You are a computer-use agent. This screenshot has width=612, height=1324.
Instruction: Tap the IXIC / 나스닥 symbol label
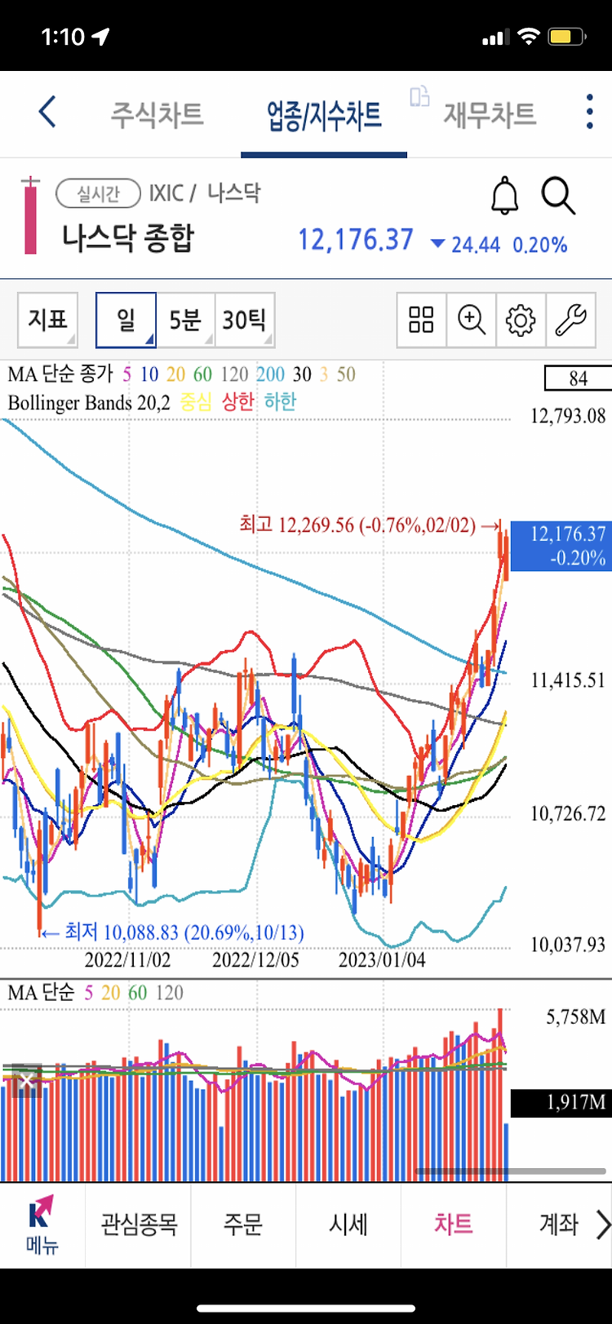(204, 193)
